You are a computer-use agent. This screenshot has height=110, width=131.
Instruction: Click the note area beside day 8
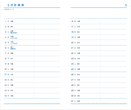point(47,59)
